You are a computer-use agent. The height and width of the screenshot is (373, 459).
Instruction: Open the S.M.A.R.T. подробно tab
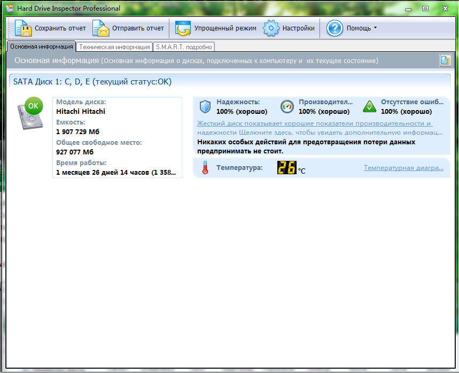[x=184, y=47]
